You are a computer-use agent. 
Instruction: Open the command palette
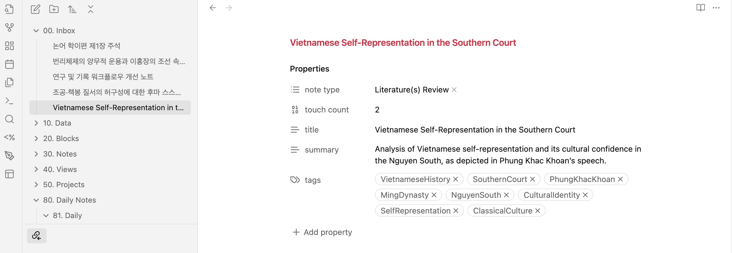[9, 101]
